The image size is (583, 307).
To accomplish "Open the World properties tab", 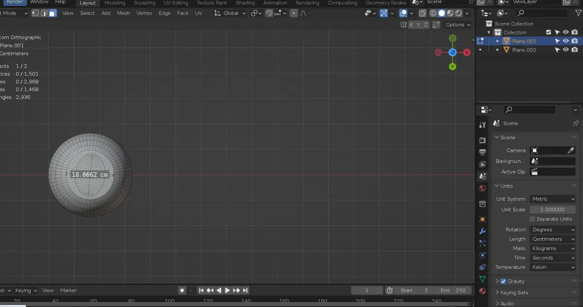I will click(x=482, y=188).
